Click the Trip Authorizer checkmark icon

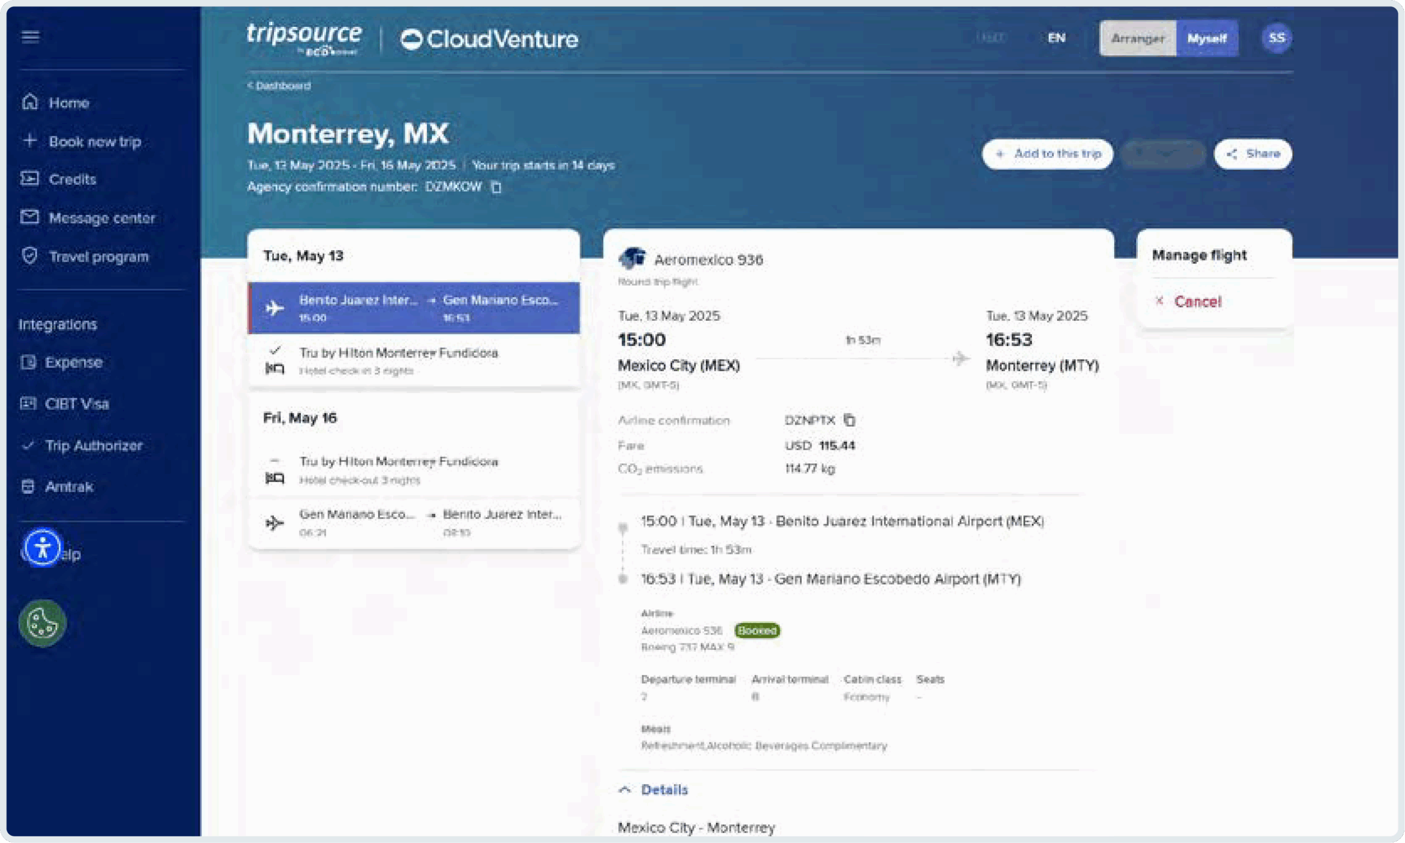tap(28, 445)
